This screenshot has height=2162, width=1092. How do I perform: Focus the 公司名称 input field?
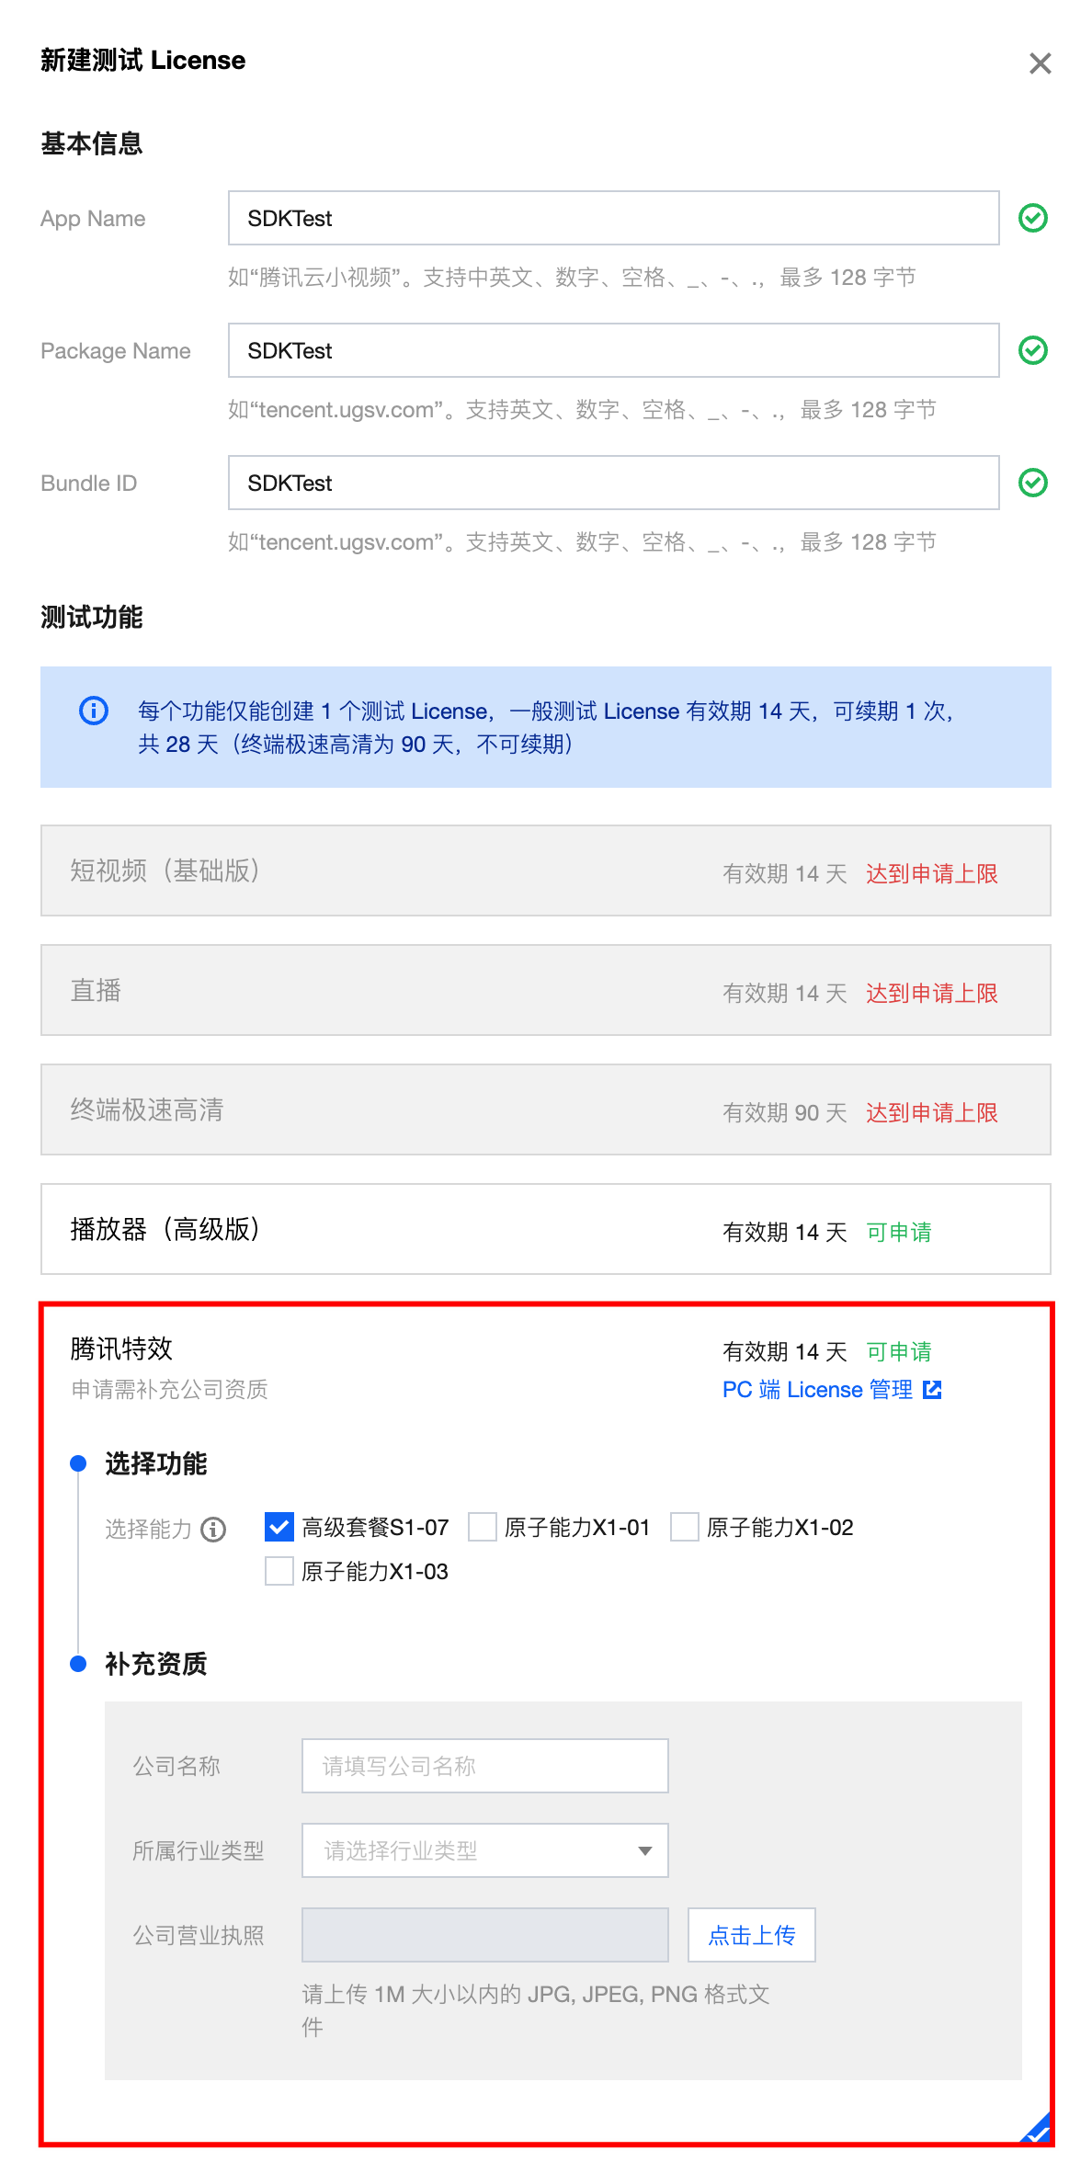(x=484, y=1766)
